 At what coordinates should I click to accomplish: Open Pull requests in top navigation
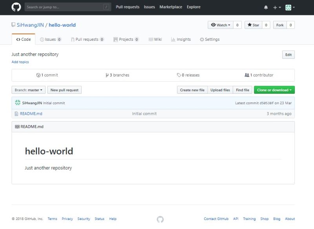click(x=128, y=7)
